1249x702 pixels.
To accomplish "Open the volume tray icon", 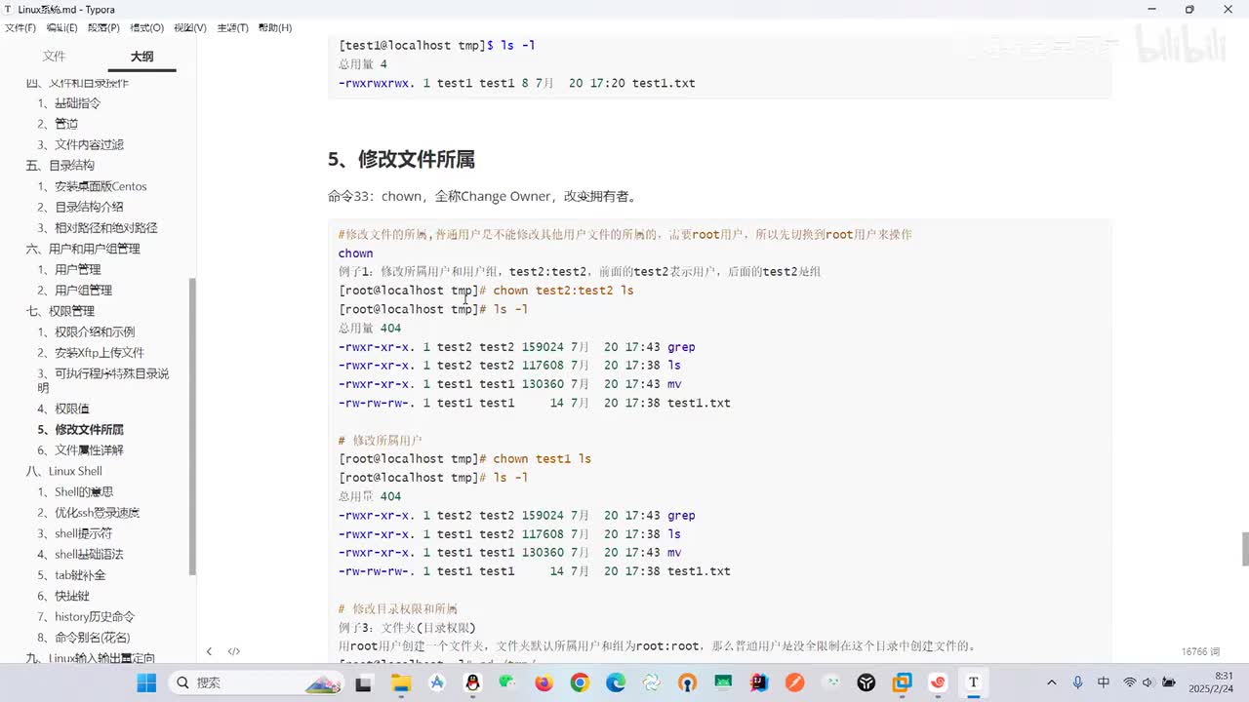I will (x=1148, y=682).
